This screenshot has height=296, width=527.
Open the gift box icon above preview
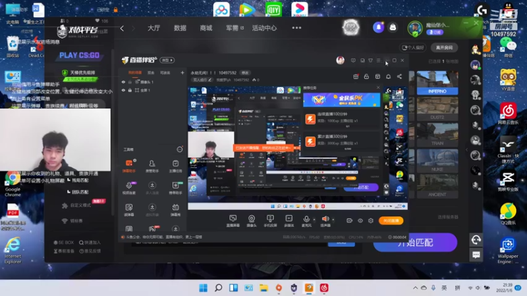coord(356,76)
